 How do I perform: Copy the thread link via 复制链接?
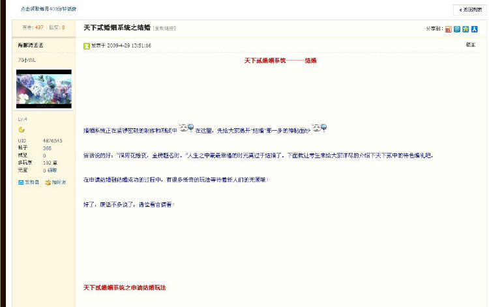164,29
